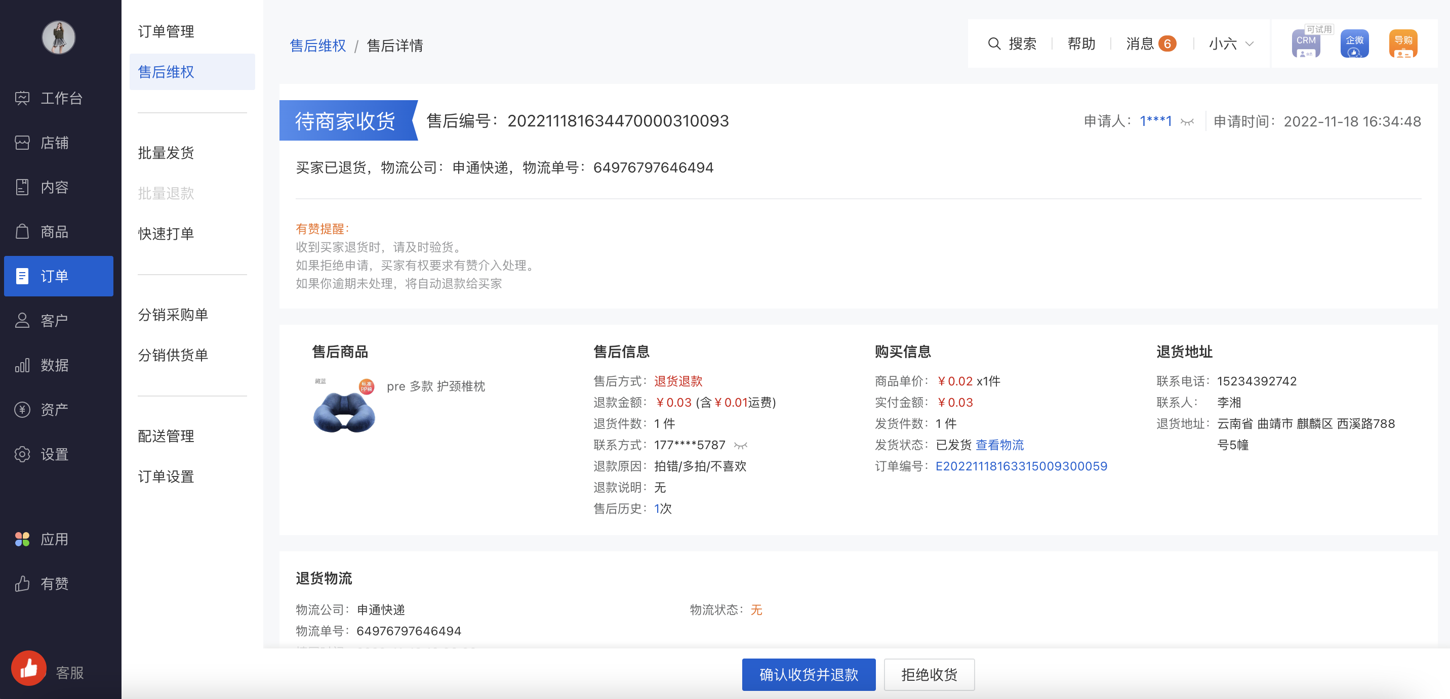Click application time 2022-11-18 16:34:48
Viewport: 1450px width, 699px height.
point(1352,121)
